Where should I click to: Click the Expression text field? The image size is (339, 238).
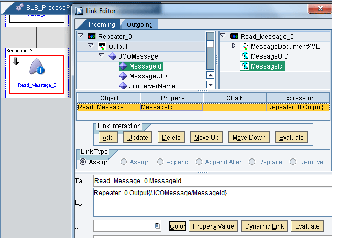pos(212,201)
